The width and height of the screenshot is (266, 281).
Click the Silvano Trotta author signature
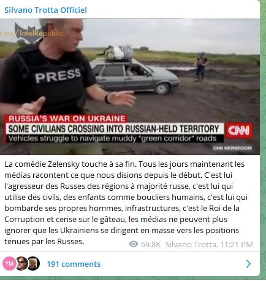click(191, 244)
